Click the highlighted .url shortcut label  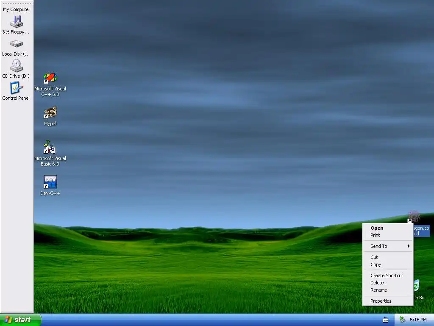[422, 231]
